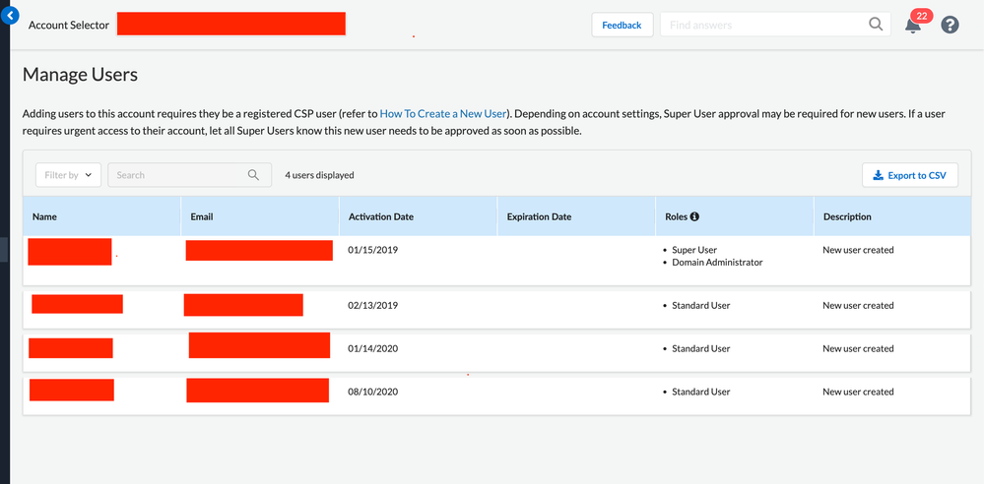Click the Description column header

[x=847, y=216]
